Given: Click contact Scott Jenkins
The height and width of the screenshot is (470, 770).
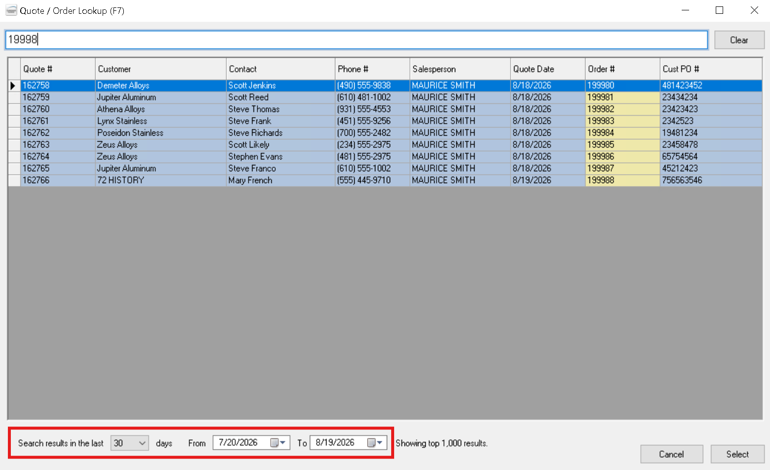Looking at the screenshot, I should pyautogui.click(x=281, y=85).
